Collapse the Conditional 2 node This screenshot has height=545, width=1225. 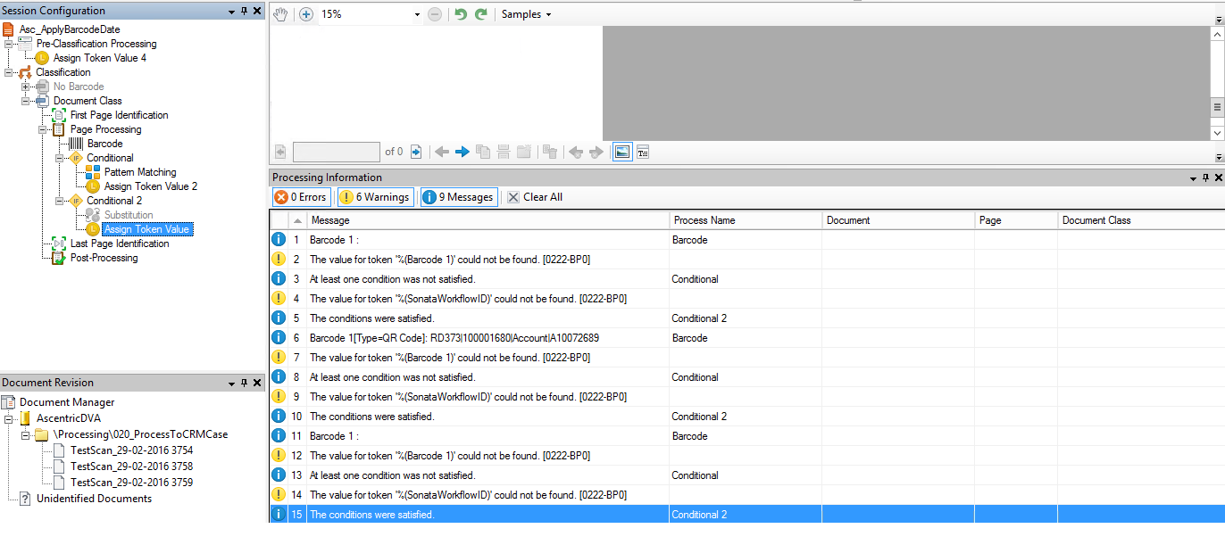tap(60, 201)
